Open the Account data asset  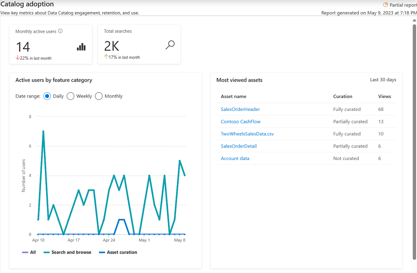click(x=235, y=158)
